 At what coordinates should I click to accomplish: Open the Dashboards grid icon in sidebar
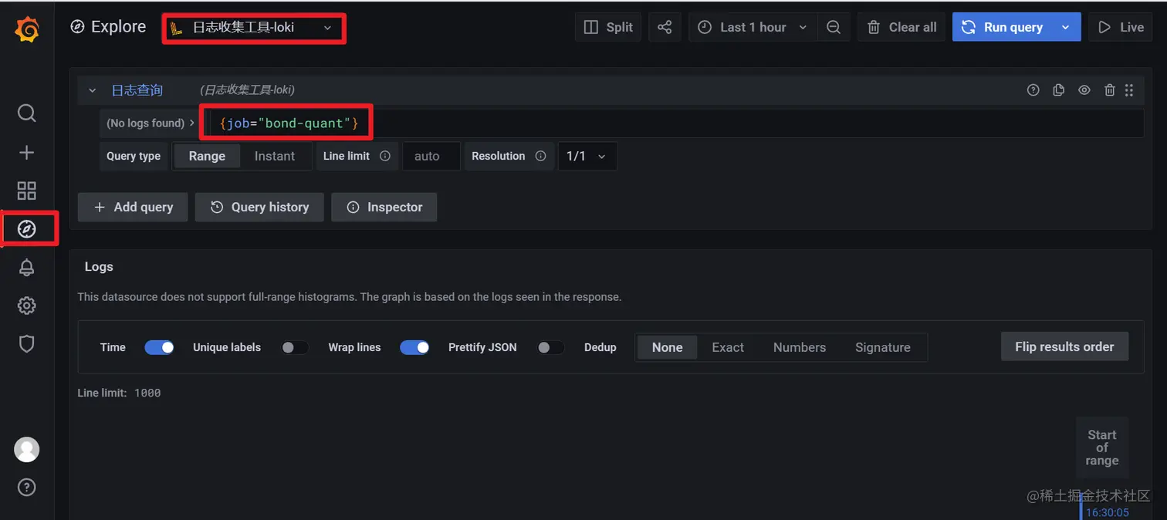27,191
